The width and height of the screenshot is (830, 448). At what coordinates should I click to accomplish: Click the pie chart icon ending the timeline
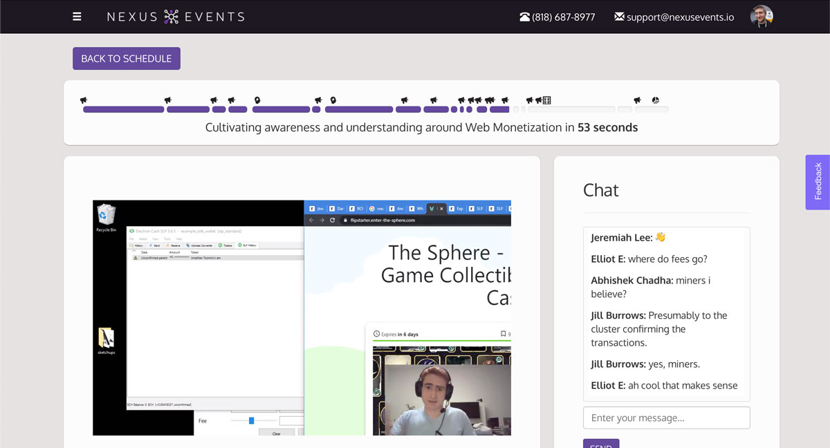(x=655, y=100)
